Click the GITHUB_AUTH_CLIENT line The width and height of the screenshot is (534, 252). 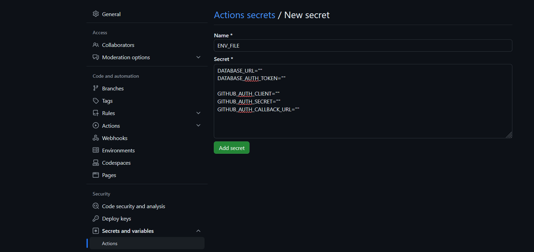[x=249, y=94]
